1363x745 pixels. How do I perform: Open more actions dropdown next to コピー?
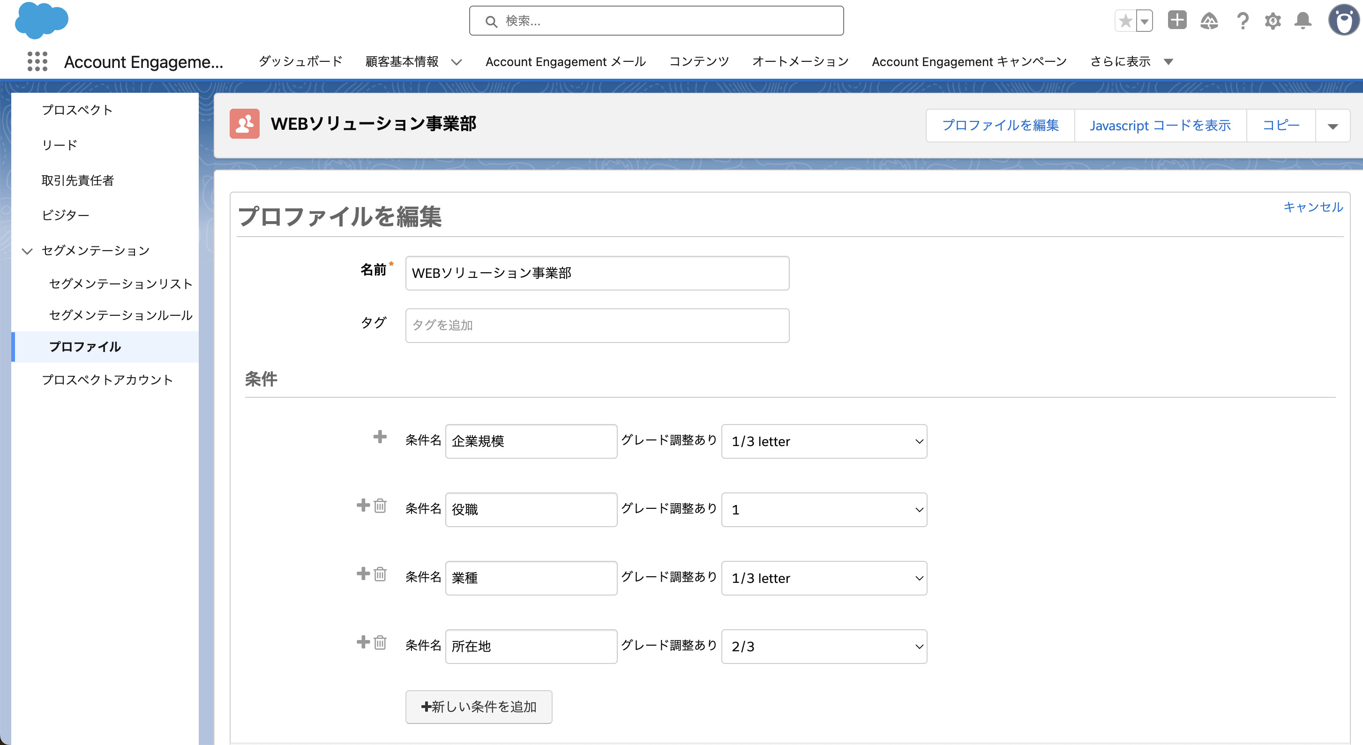pos(1333,126)
